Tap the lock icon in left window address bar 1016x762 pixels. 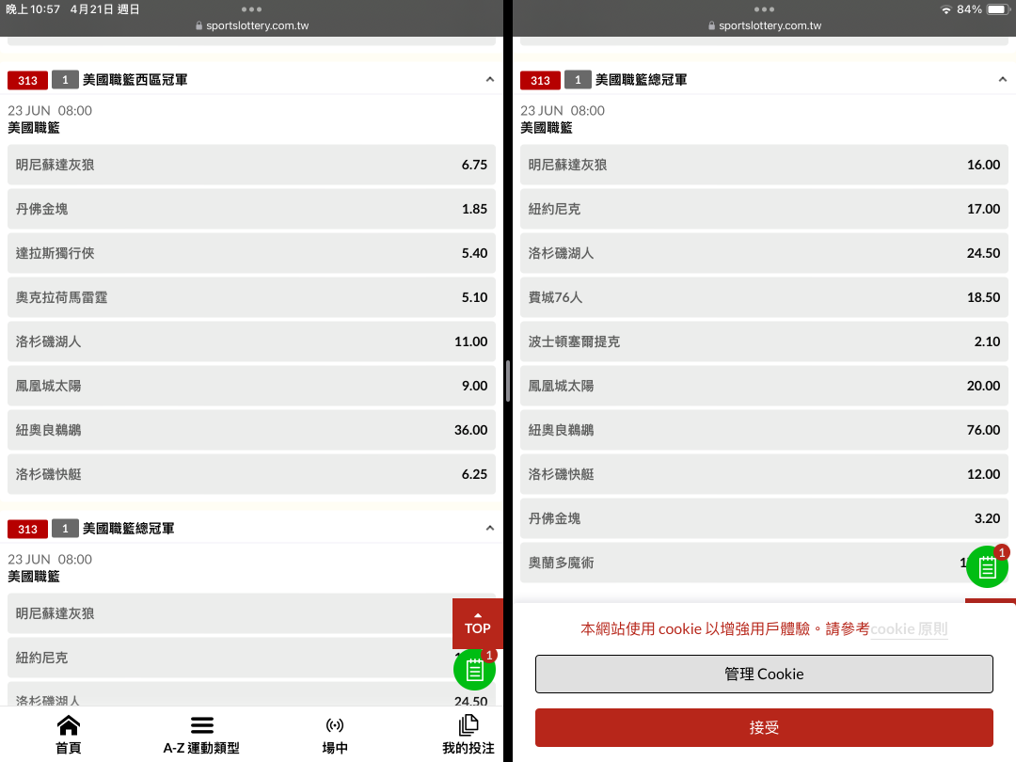point(198,26)
